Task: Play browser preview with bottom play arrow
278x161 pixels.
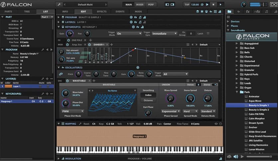Action: coord(242,156)
